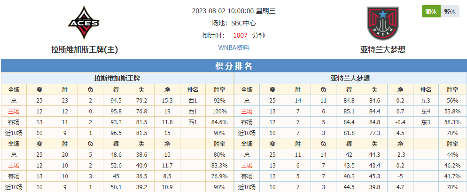Click the 积分排名 section header
The width and height of the screenshot is (467, 192).
pyautogui.click(x=233, y=66)
